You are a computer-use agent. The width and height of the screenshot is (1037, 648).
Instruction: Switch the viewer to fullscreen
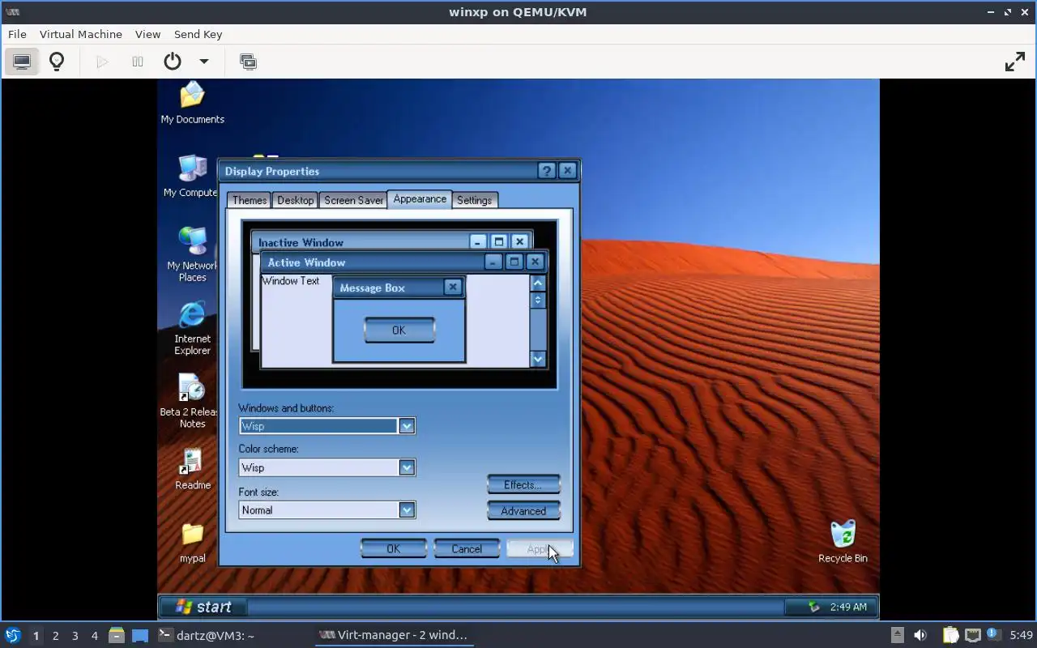pyautogui.click(x=1015, y=62)
